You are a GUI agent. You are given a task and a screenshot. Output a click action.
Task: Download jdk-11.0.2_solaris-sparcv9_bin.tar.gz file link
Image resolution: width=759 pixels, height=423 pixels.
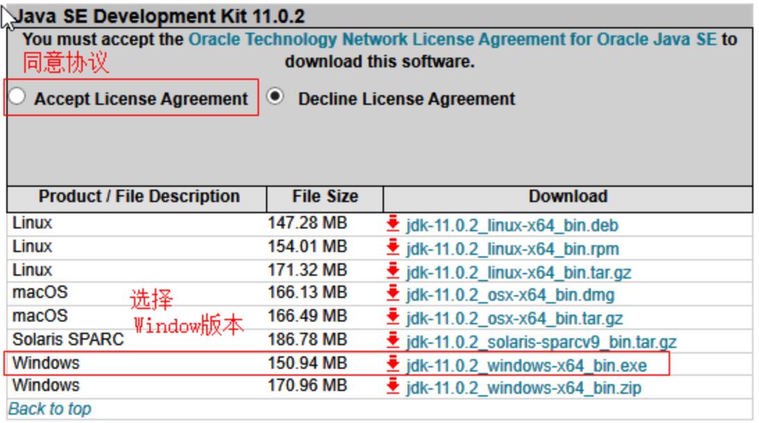(x=542, y=342)
